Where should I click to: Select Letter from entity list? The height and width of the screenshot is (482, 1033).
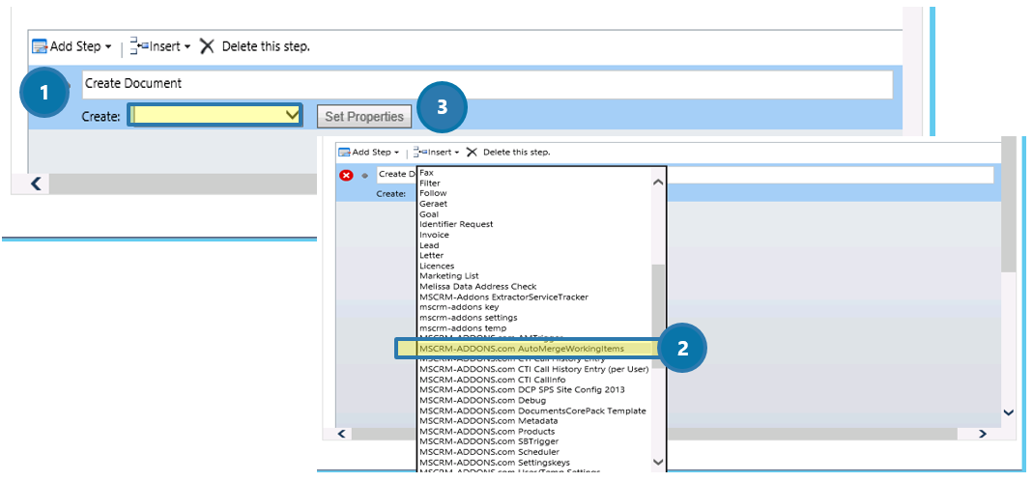click(x=432, y=255)
